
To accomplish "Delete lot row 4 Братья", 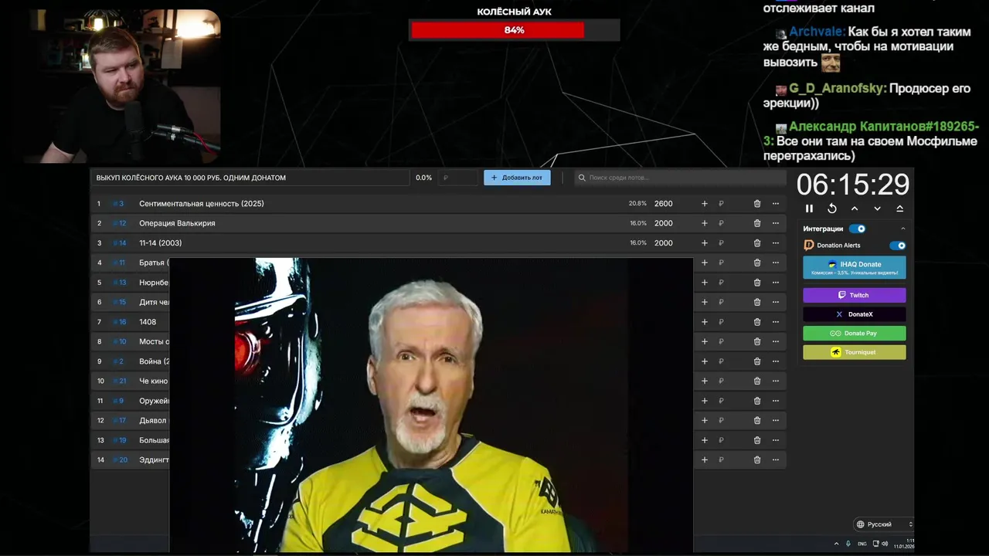I will point(757,263).
